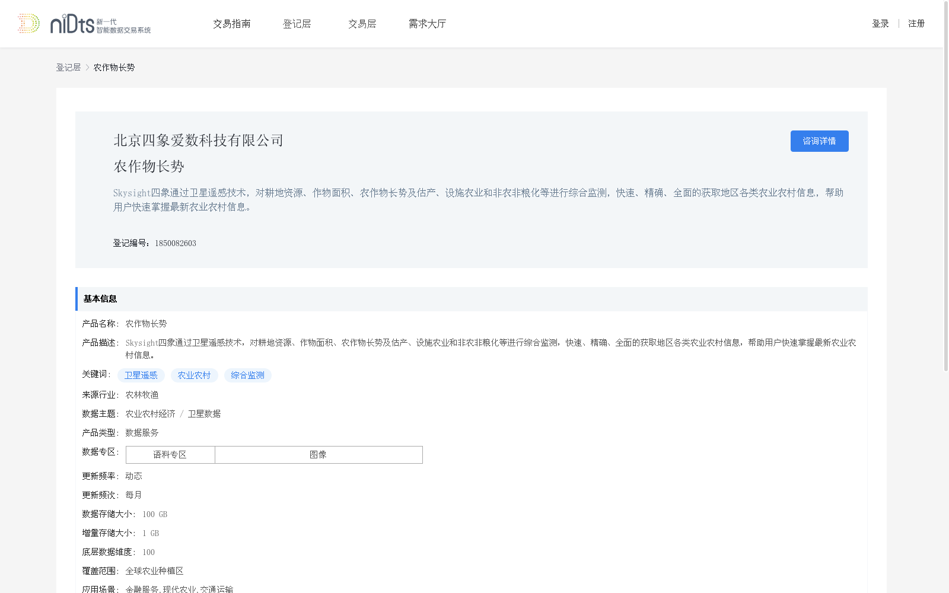Select the 农业农村 keyword tag

(195, 375)
